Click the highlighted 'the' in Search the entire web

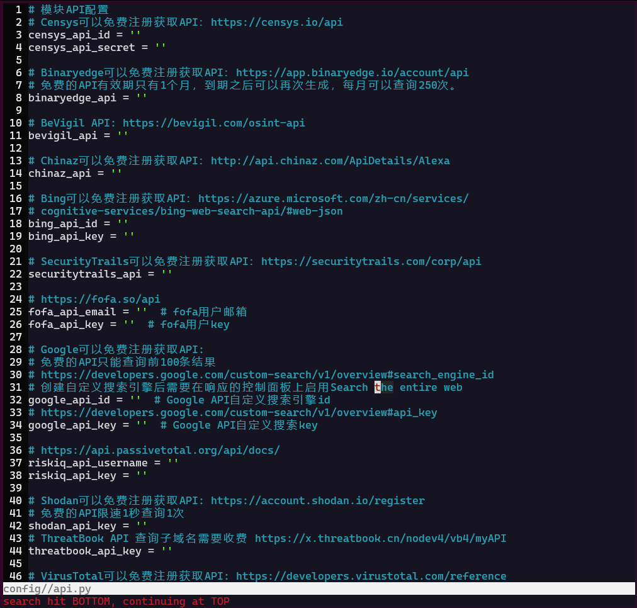coord(383,387)
